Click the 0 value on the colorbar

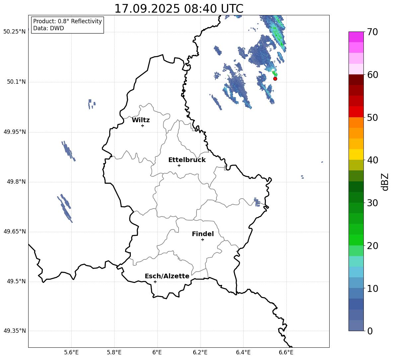(370, 331)
